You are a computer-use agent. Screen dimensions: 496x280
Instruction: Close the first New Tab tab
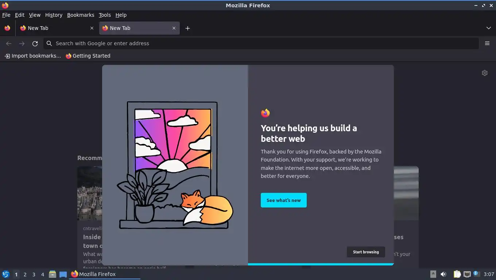point(92,28)
